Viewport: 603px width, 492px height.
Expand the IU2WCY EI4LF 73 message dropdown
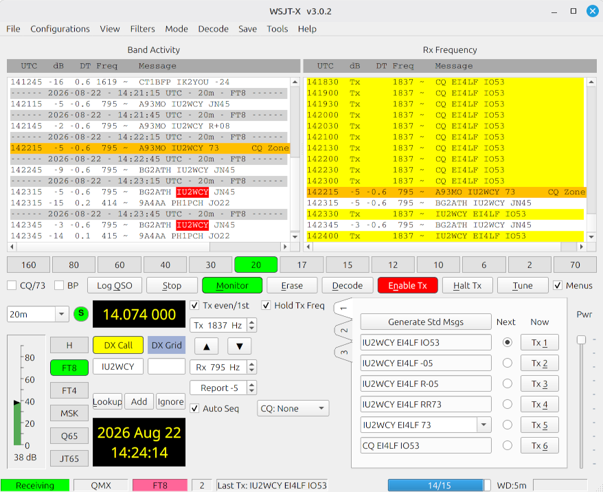coord(483,425)
